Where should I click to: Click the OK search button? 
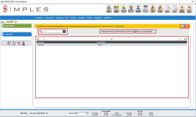(x=64, y=31)
